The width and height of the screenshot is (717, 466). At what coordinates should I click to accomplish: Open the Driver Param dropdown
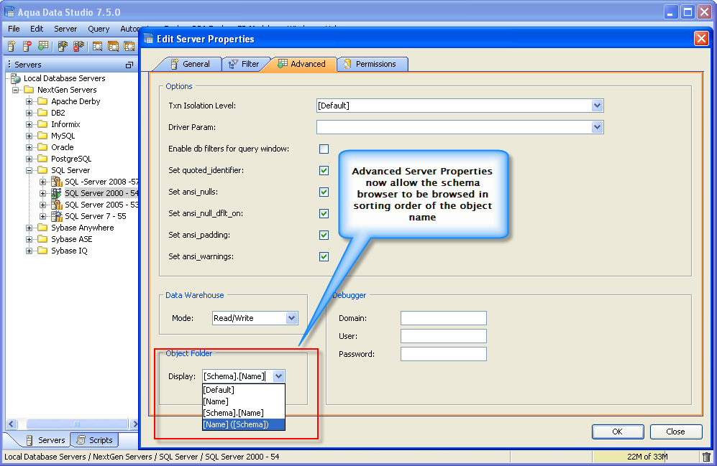(597, 127)
